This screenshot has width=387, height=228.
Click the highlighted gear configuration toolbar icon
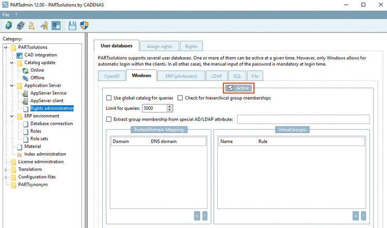coord(56,25)
